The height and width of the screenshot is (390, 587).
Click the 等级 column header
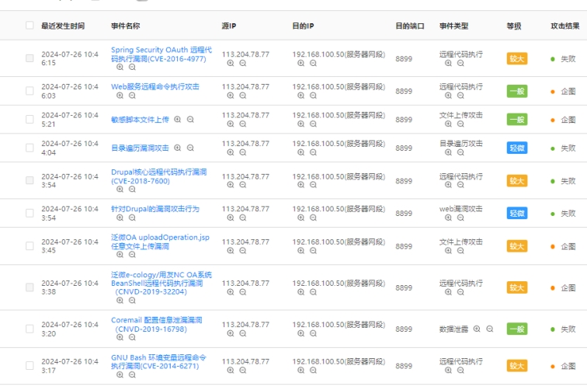[514, 26]
